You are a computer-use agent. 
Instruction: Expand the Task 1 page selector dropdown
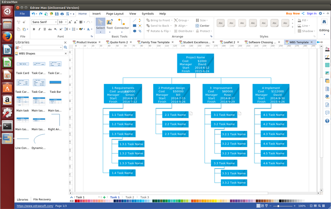pos(99,197)
